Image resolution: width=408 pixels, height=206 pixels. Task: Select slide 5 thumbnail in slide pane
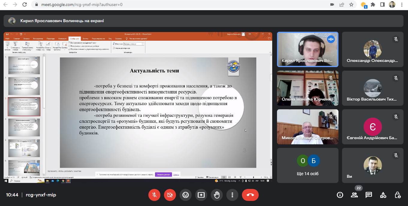click(24, 148)
